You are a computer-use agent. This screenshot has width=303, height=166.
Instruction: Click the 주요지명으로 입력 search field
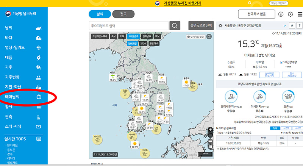tap(129, 26)
